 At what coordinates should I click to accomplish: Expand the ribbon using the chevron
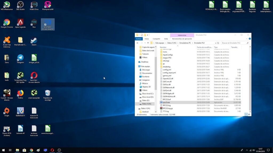(x=247, y=39)
